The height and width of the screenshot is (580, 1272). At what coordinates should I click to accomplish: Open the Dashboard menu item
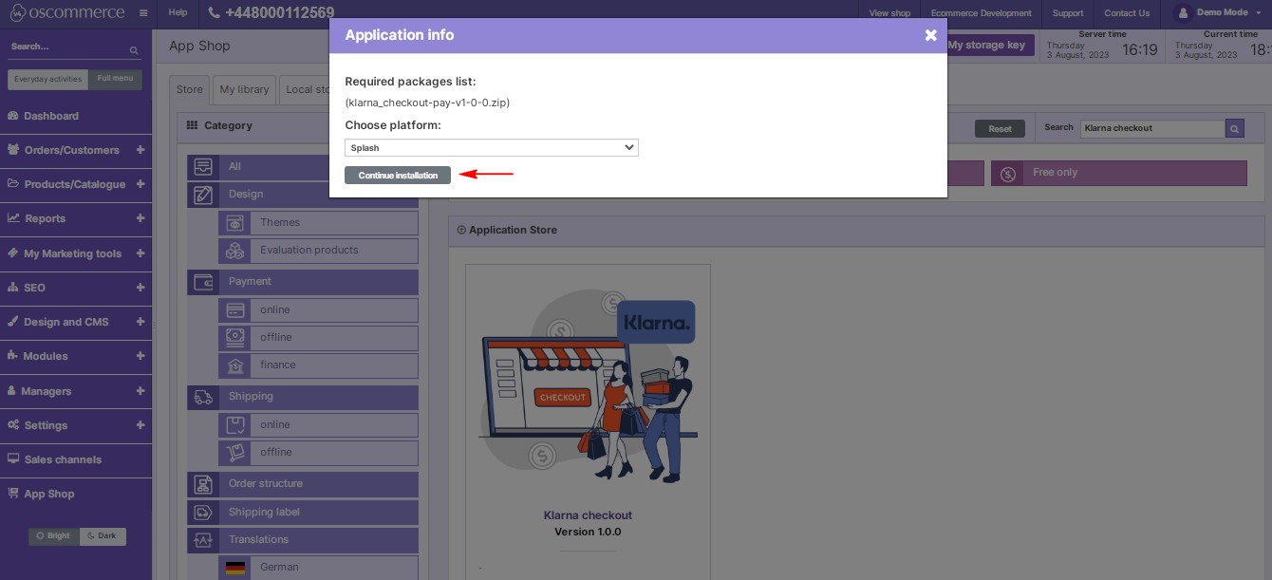[x=76, y=116]
